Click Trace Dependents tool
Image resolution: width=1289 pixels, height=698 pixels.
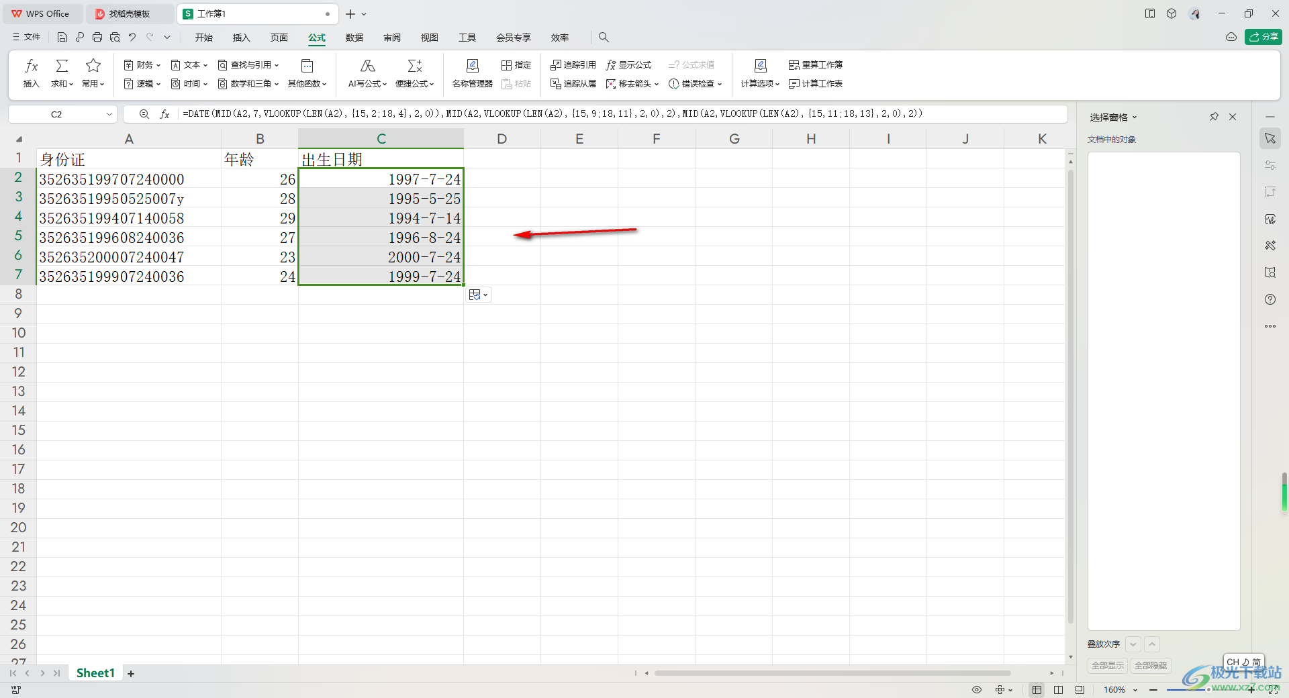pyautogui.click(x=573, y=84)
